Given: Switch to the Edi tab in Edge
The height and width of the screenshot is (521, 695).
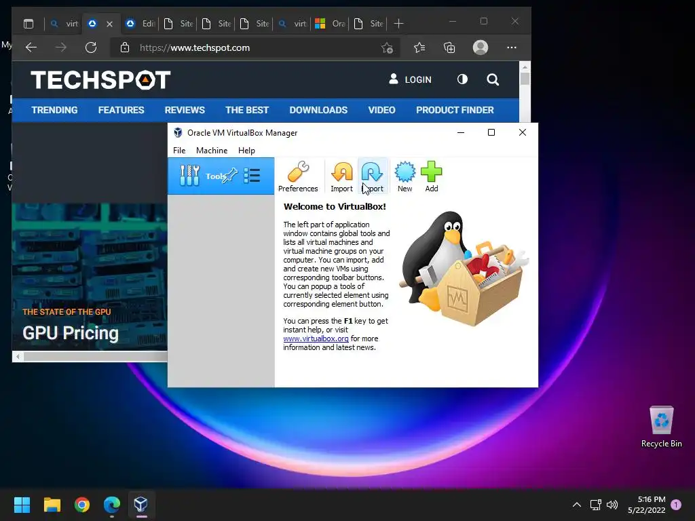Looking at the screenshot, I should [140, 24].
